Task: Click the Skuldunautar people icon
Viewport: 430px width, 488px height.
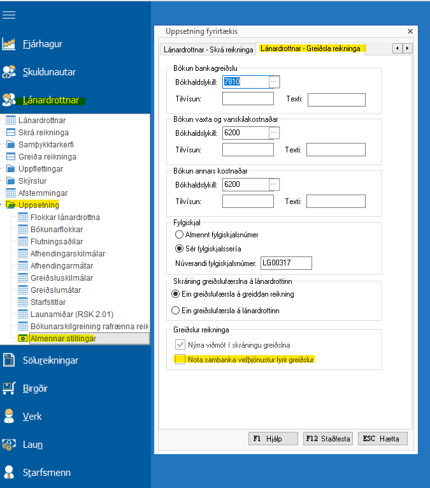Action: (x=9, y=72)
